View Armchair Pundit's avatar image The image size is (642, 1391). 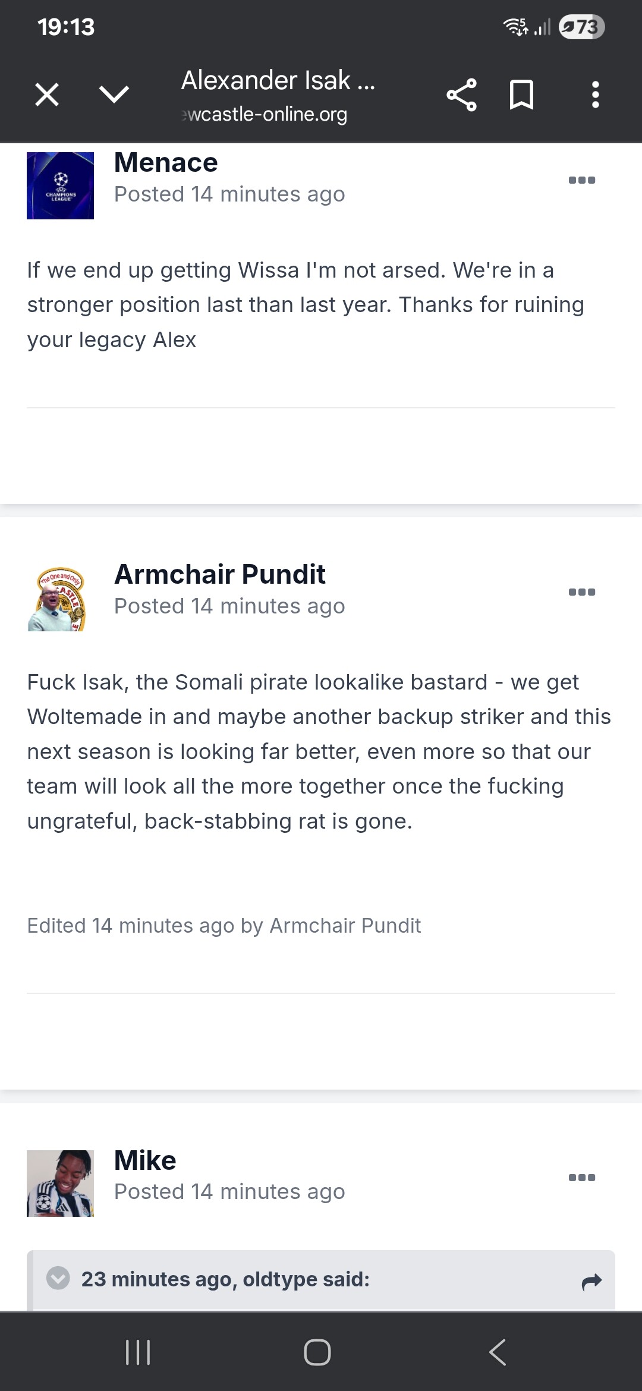click(58, 599)
